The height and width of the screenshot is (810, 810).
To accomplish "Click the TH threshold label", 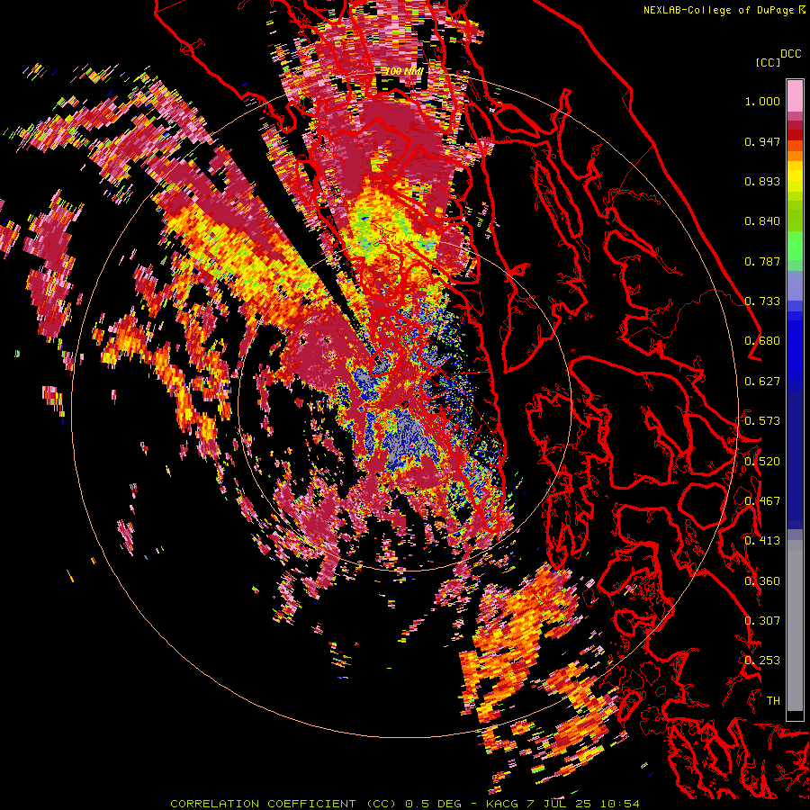I will coord(773,701).
